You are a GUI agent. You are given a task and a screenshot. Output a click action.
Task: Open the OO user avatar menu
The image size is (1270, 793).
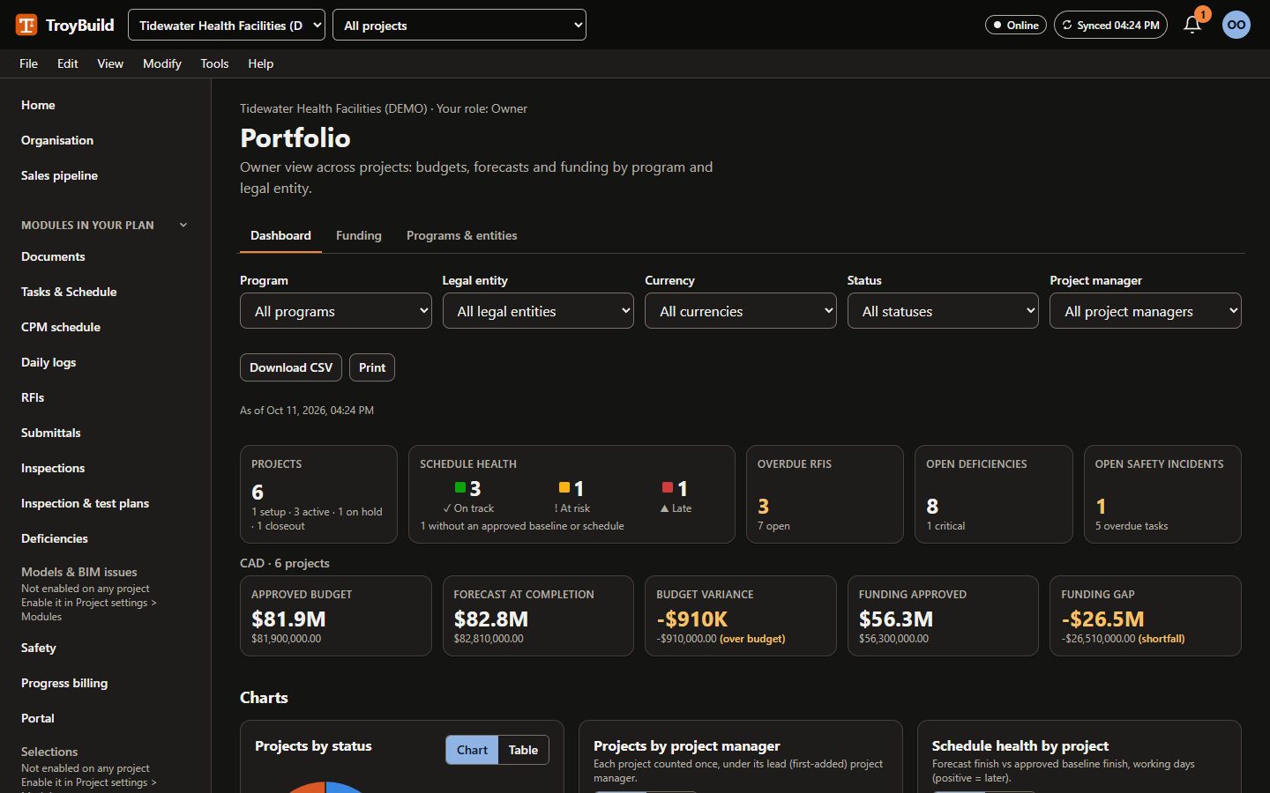pyautogui.click(x=1236, y=25)
